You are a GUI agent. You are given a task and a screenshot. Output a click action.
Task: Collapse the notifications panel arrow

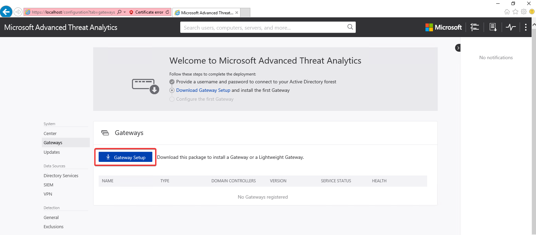(458, 48)
